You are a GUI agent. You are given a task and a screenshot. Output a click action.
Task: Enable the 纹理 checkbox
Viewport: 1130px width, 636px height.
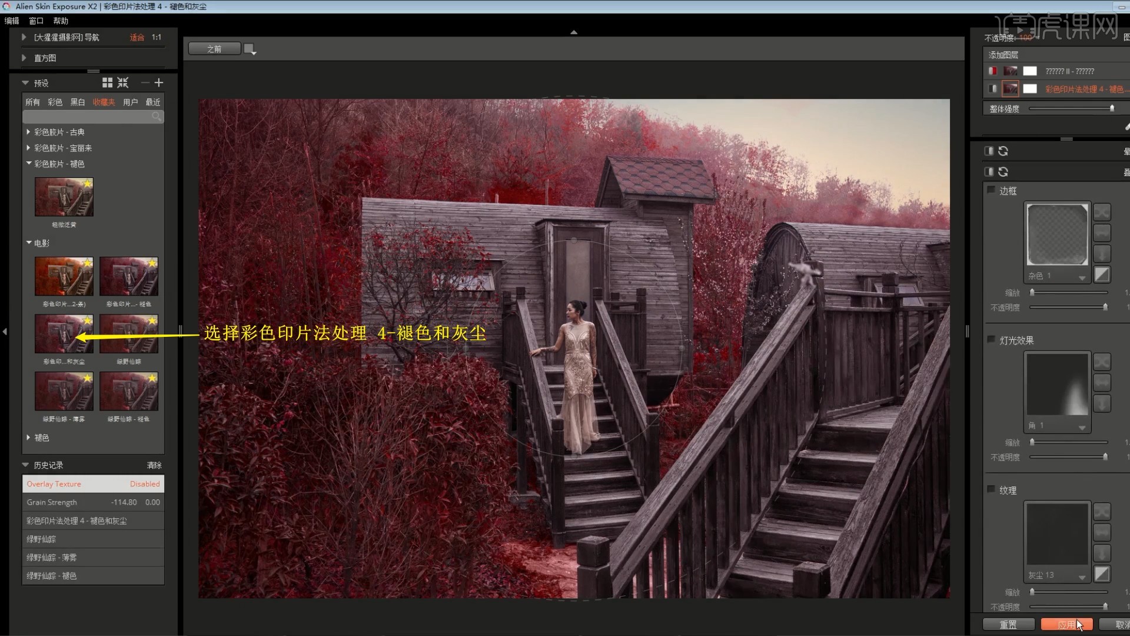pos(991,489)
